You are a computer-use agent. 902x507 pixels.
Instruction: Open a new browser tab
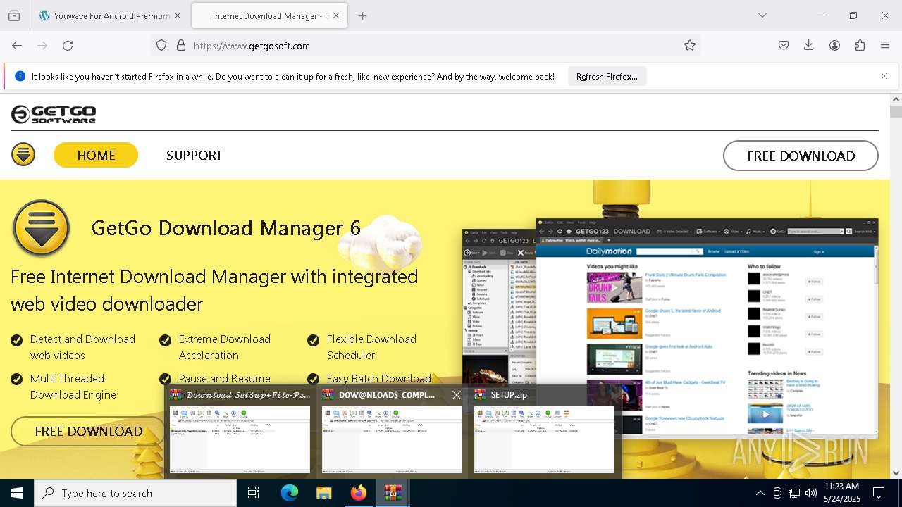pyautogui.click(x=362, y=15)
